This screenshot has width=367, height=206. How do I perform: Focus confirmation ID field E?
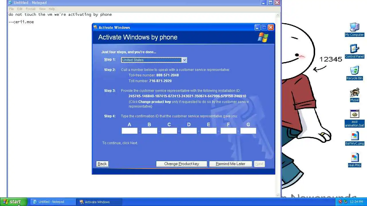(x=209, y=131)
